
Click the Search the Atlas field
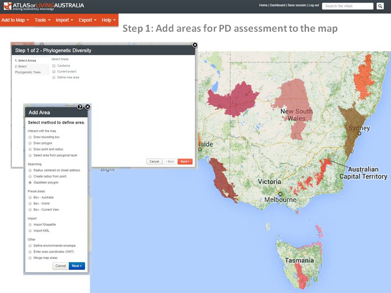pos(347,6)
